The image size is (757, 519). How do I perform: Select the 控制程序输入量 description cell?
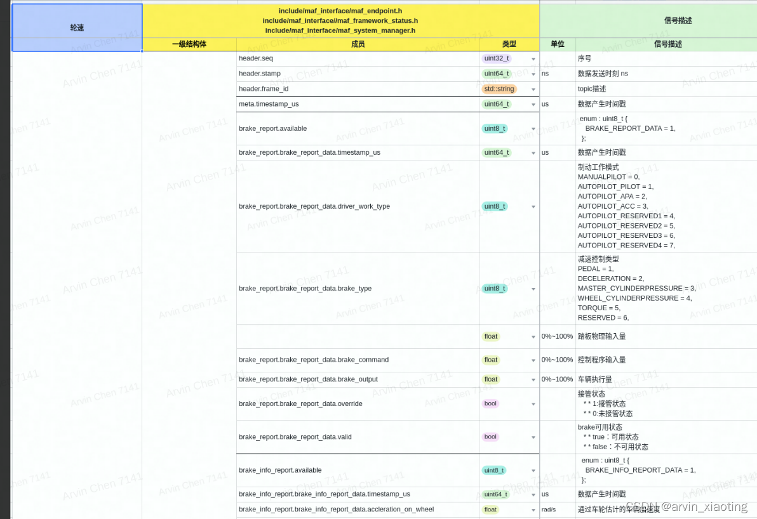(666, 360)
